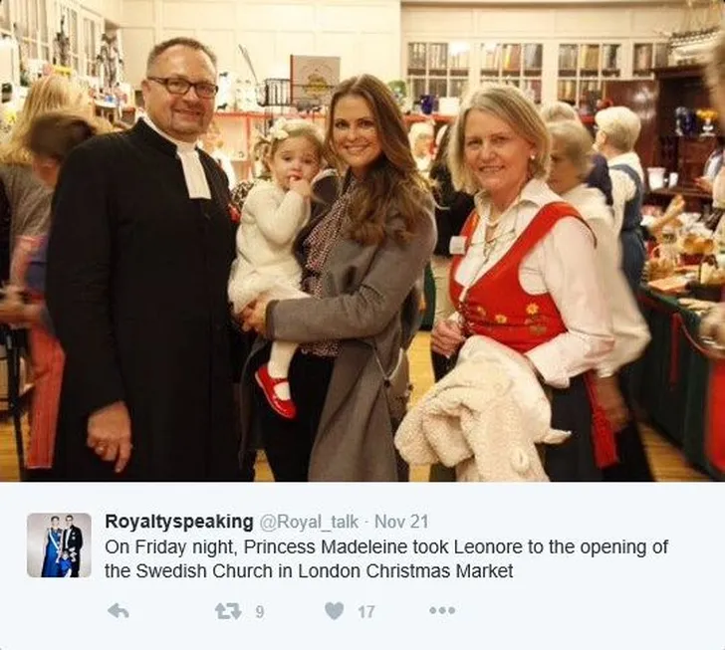Click the Royaltyspeaking display name
The image size is (725, 650).
point(179,522)
